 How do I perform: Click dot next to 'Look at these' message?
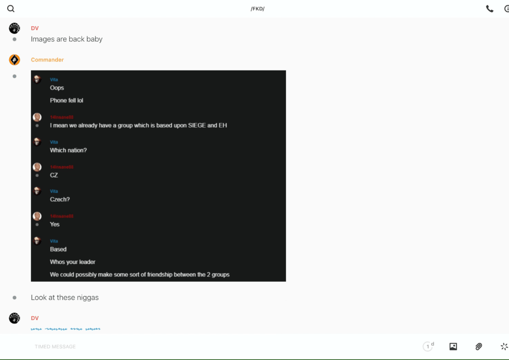click(x=14, y=298)
